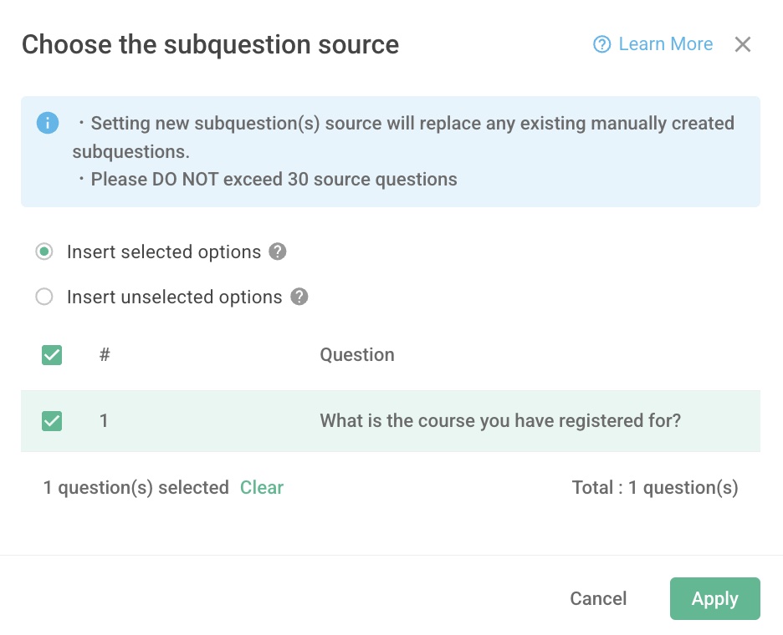Open help tooltip next to Insert selected options

[277, 251]
